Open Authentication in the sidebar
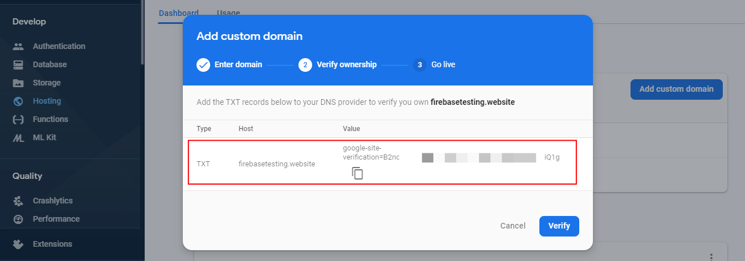 [x=59, y=46]
